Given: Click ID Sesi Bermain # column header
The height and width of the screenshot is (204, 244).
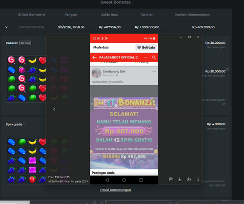Looking at the screenshot, I should coord(32,15).
